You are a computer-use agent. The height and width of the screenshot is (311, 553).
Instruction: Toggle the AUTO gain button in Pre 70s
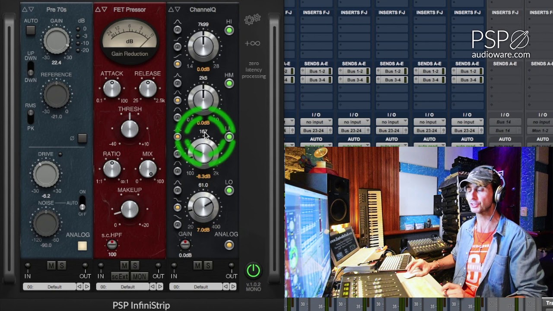[30, 30]
